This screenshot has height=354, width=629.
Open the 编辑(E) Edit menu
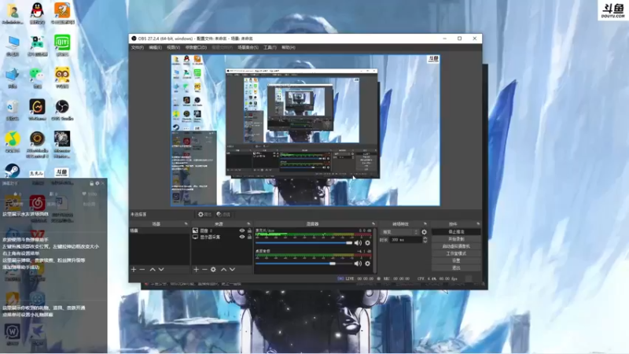click(155, 47)
